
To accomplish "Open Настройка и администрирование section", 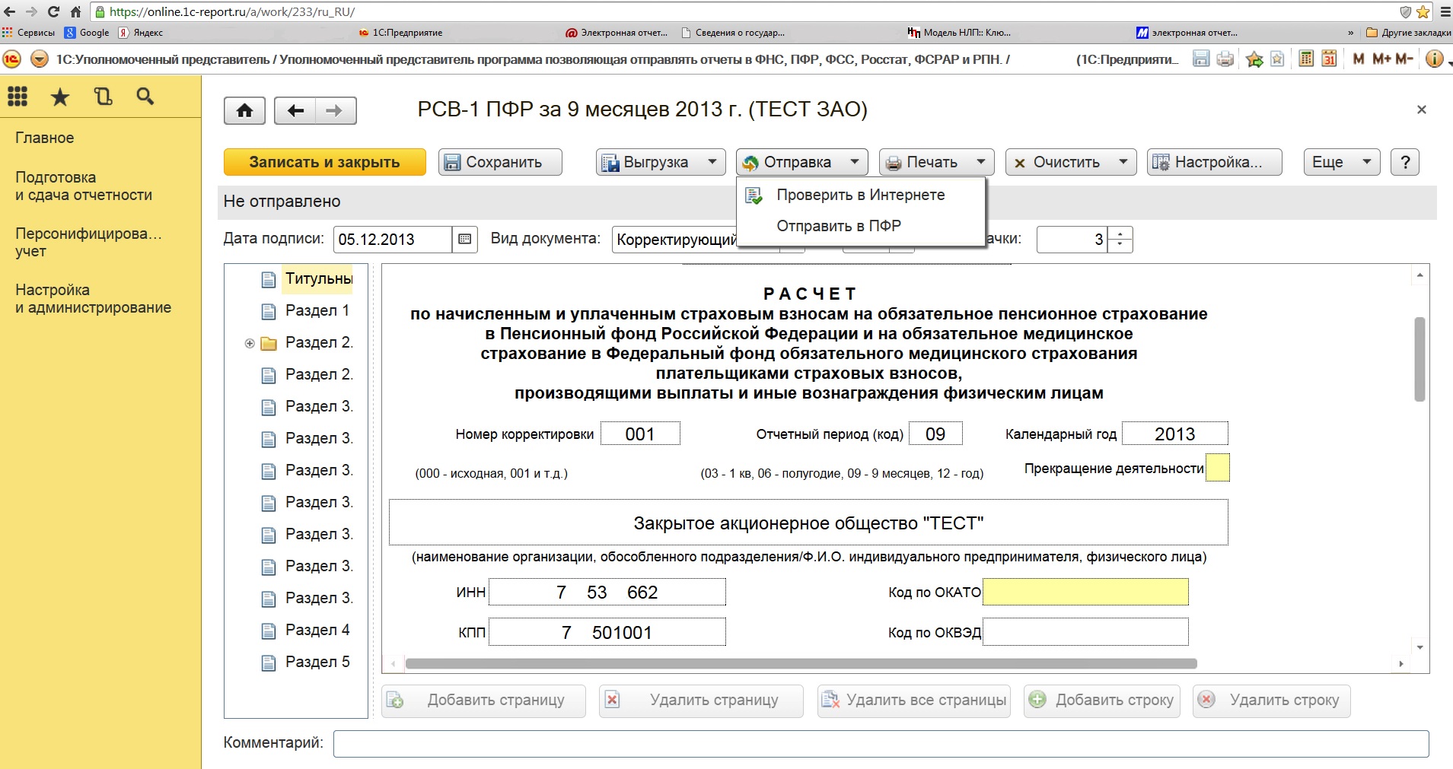I will tap(93, 299).
